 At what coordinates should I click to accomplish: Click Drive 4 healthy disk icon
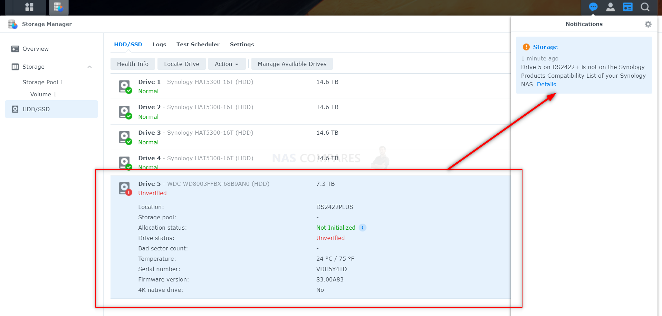coord(125,163)
